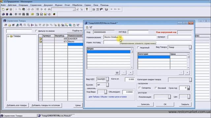Open the Документ menu

(48, 5)
